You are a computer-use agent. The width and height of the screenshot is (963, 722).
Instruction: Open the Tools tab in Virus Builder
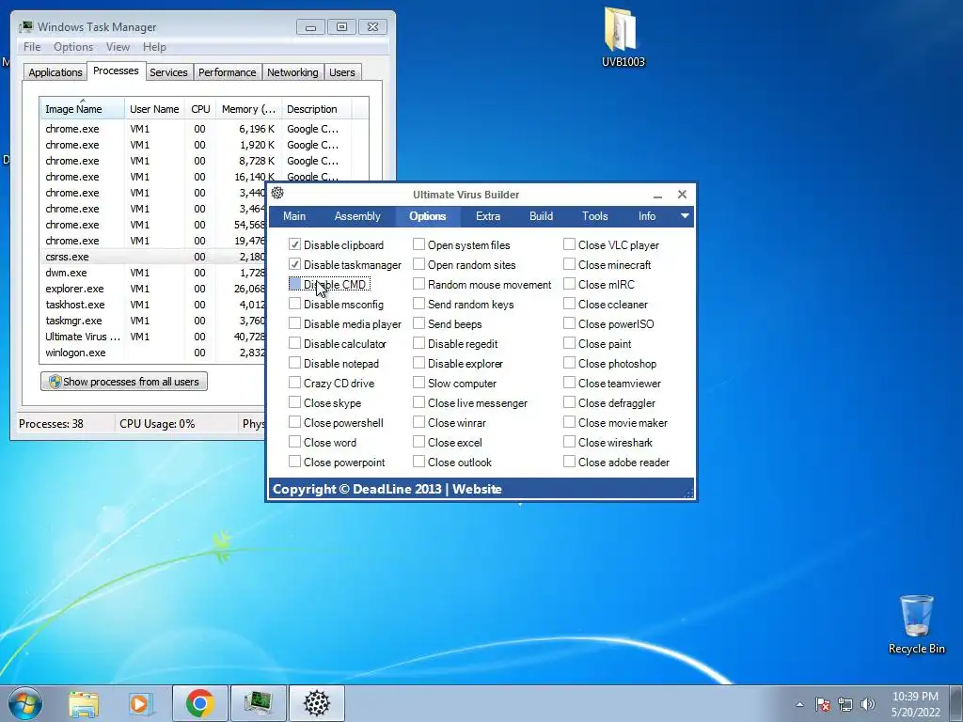594,216
